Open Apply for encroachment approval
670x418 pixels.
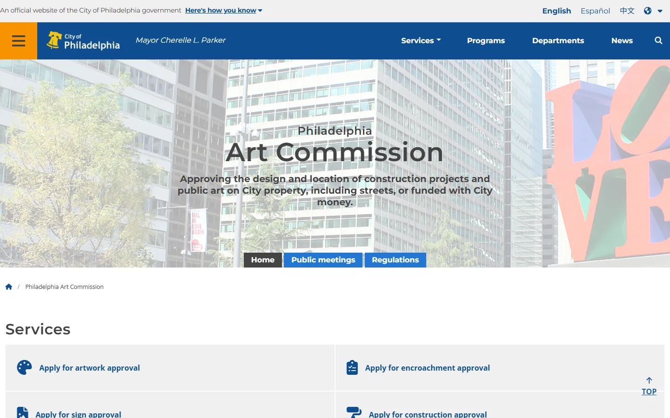click(x=427, y=368)
